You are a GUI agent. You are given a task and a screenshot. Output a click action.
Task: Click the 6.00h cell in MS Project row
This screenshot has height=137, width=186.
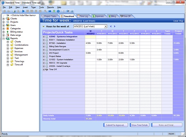(x=123, y=53)
